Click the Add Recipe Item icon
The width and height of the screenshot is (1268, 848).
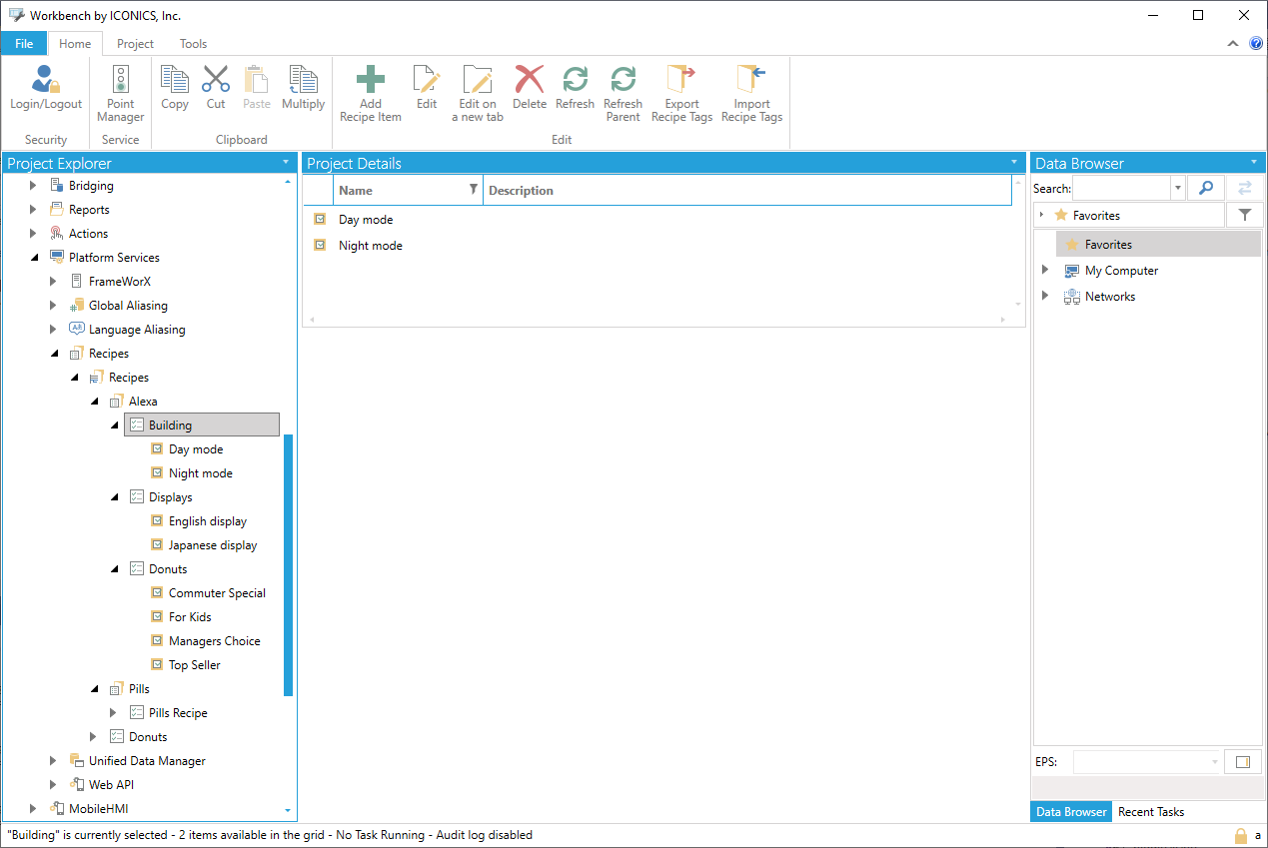tap(370, 81)
